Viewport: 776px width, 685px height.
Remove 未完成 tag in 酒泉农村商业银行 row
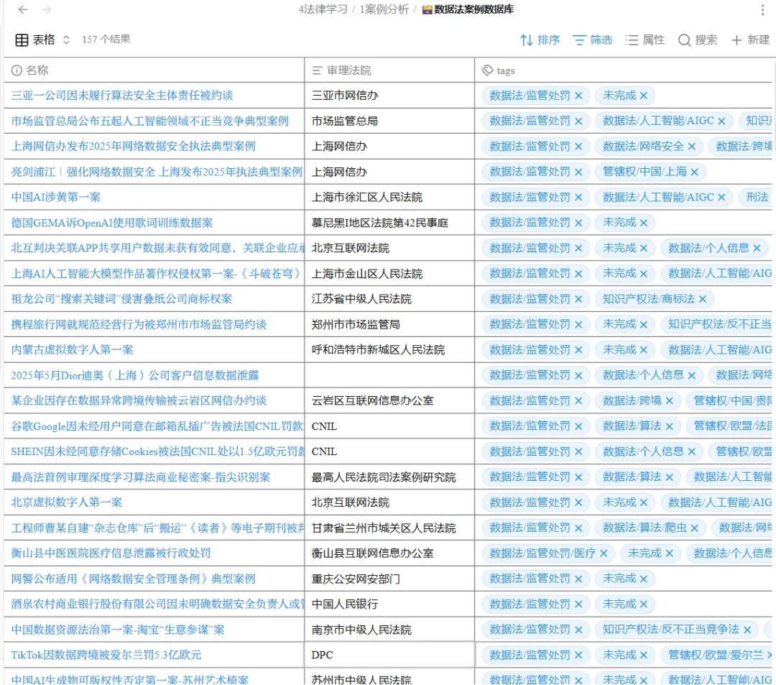coord(643,604)
